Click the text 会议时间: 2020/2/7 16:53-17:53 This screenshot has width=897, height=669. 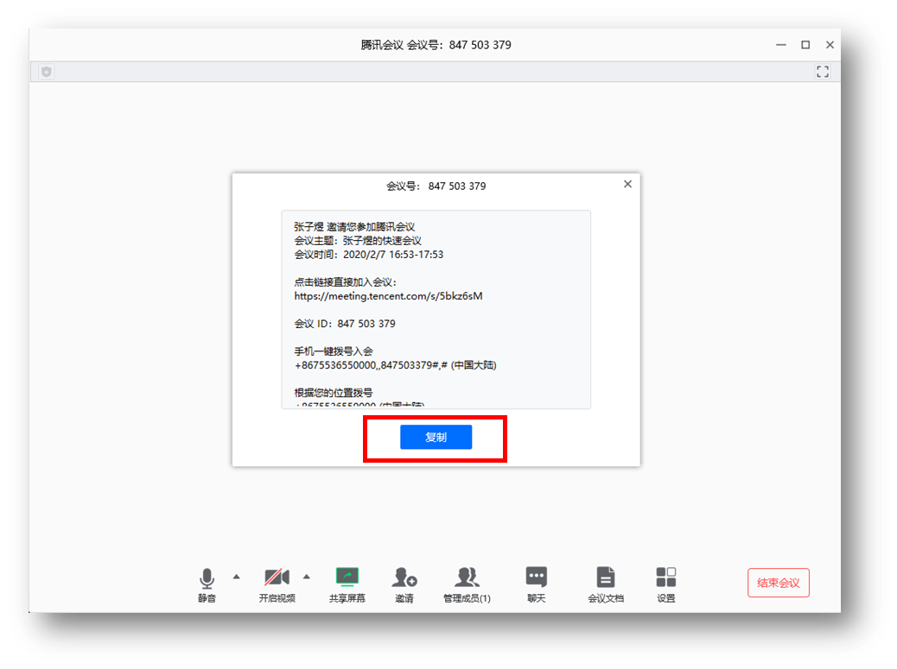(369, 255)
